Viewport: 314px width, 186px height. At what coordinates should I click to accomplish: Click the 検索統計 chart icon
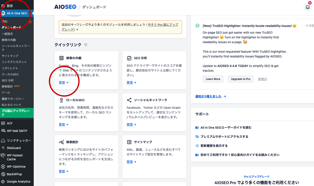tap(61, 142)
